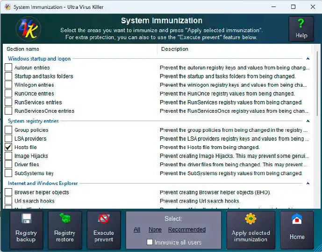Click Apply selected immunization gear button

250,230
